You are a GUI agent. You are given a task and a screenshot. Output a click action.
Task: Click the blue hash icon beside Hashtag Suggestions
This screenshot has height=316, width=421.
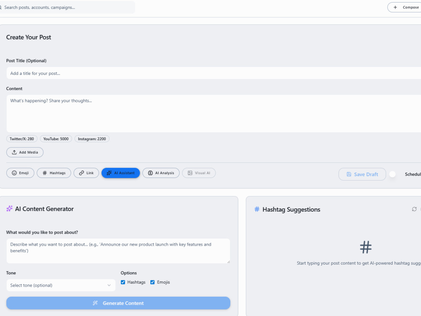pyautogui.click(x=257, y=209)
